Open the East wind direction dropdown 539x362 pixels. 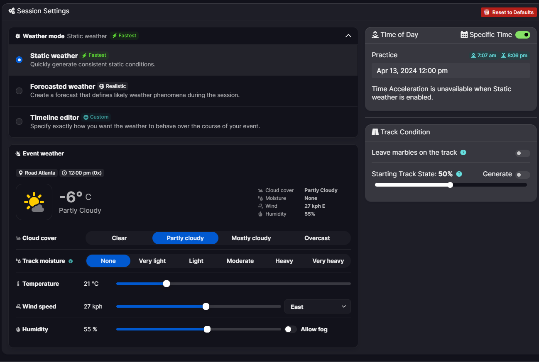(317, 307)
